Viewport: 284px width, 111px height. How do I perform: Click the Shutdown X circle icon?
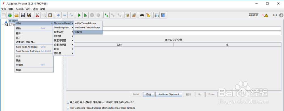[x=98, y=15]
